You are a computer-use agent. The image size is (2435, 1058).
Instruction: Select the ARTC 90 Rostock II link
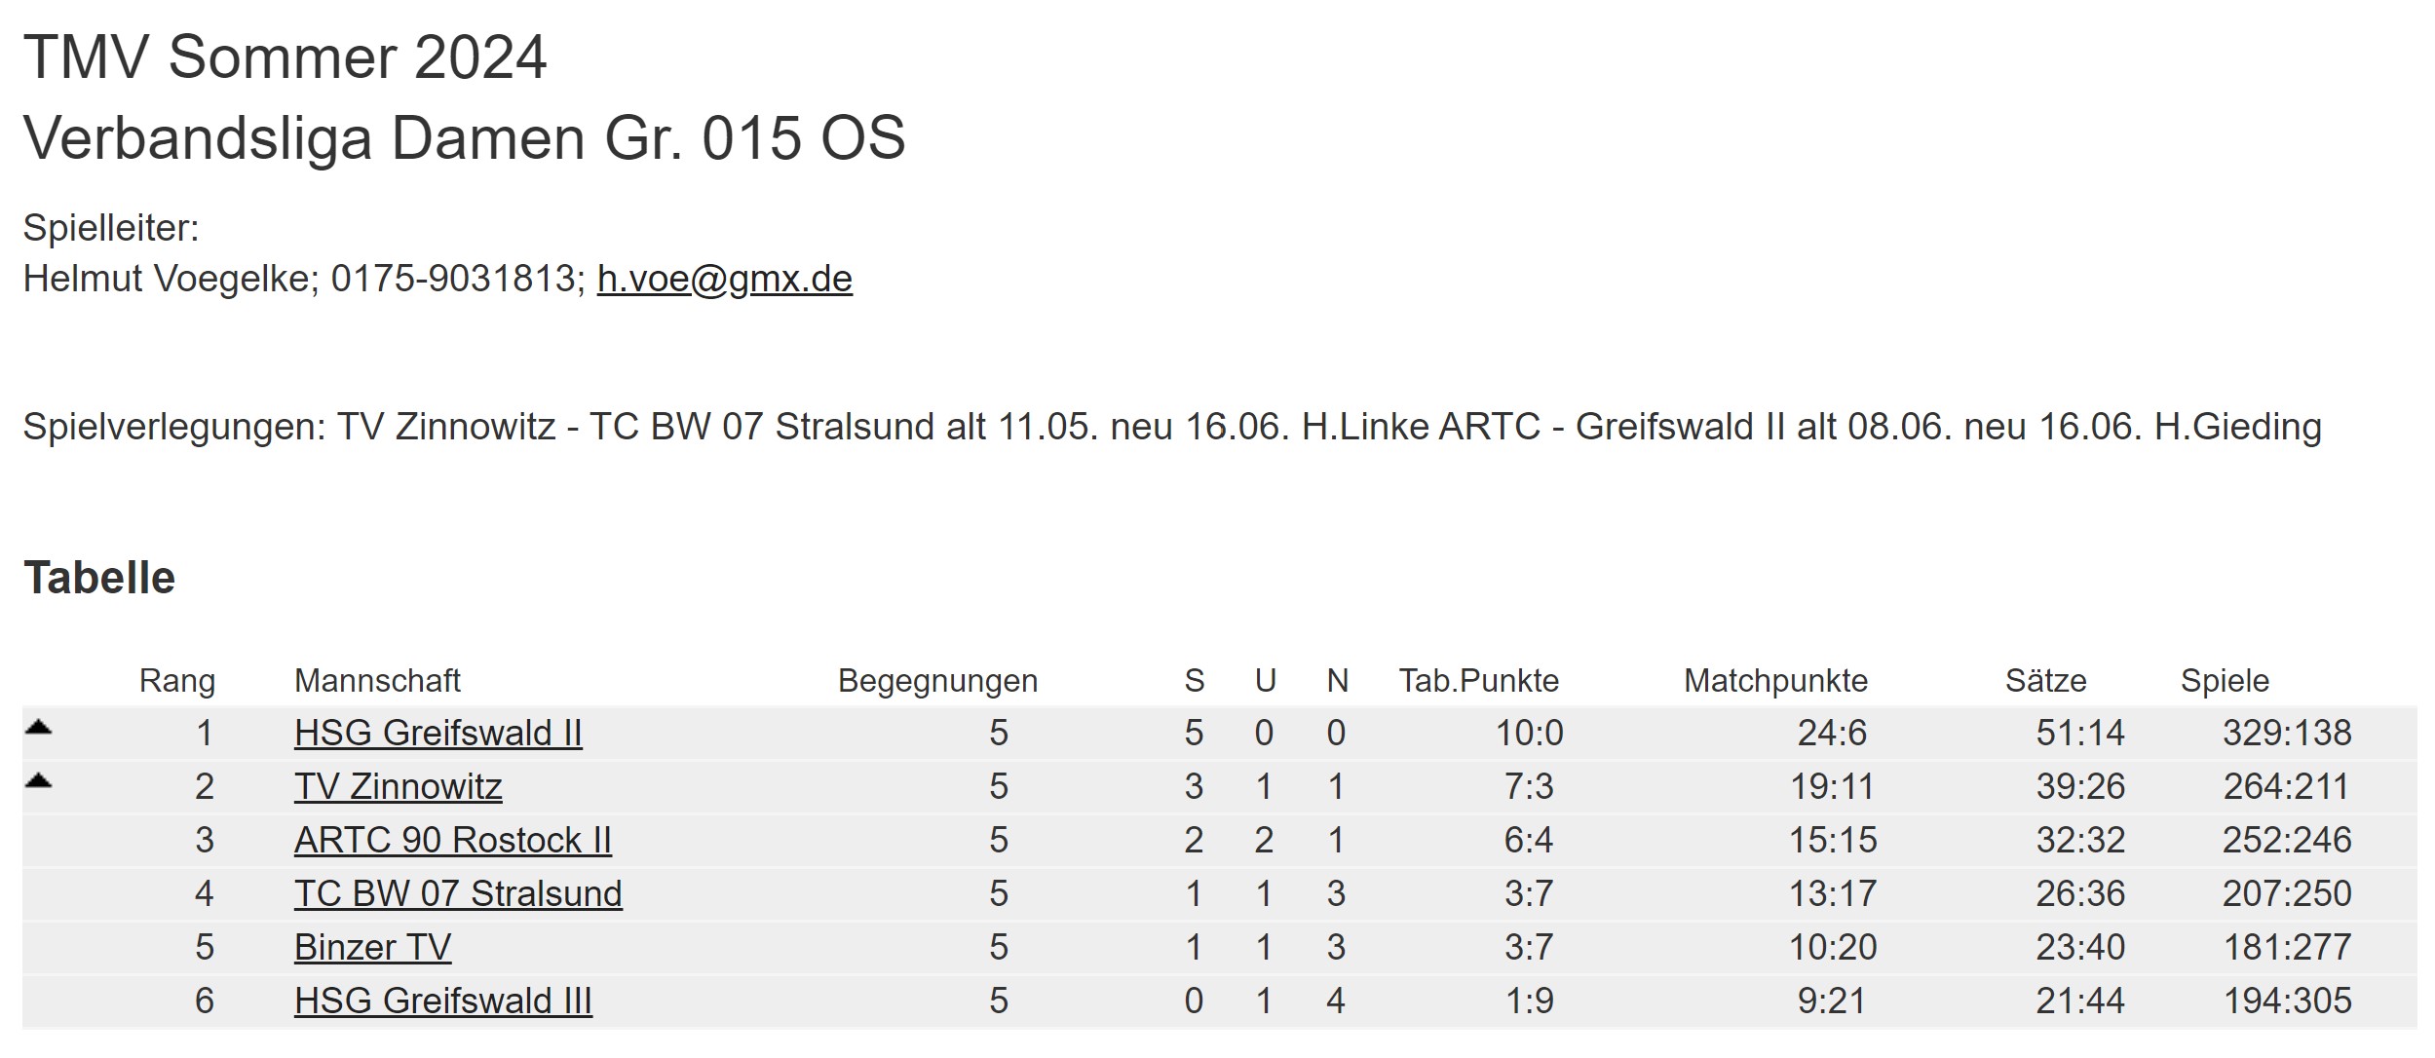point(453,840)
